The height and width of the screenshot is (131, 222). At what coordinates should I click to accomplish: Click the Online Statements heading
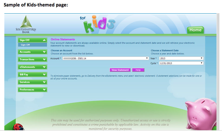(63, 39)
